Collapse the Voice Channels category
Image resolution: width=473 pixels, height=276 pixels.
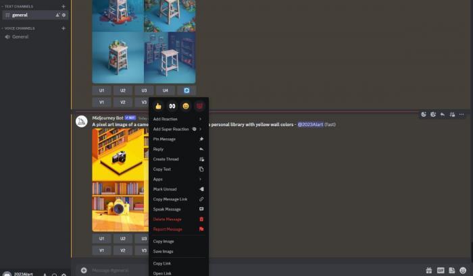coord(18,28)
